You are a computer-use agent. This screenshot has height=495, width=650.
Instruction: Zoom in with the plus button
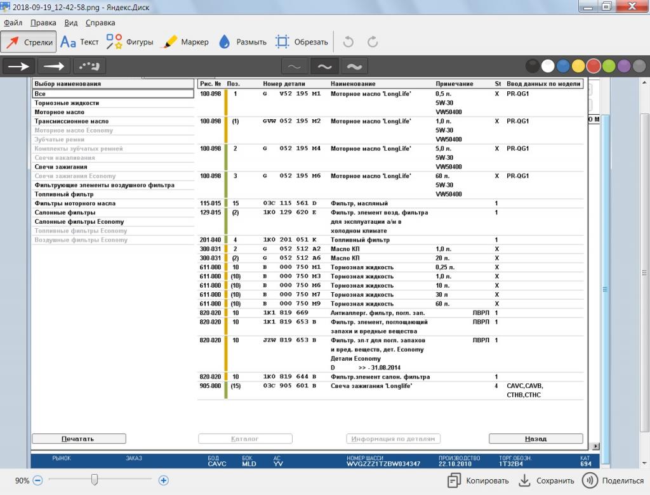click(163, 480)
